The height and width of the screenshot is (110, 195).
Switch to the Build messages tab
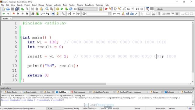pyautogui.click(x=79, y=92)
